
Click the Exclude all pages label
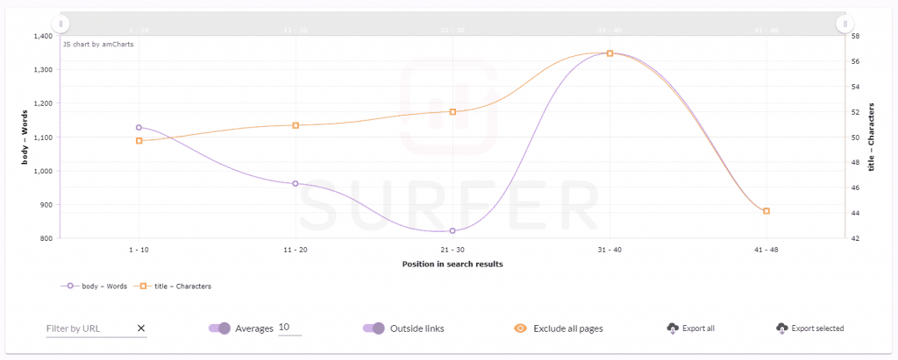click(567, 328)
